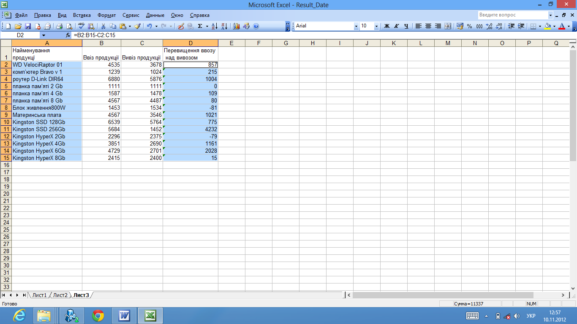577x324 pixels.
Task: Switch to the Лист2 sheet tab
Action: pyautogui.click(x=60, y=295)
